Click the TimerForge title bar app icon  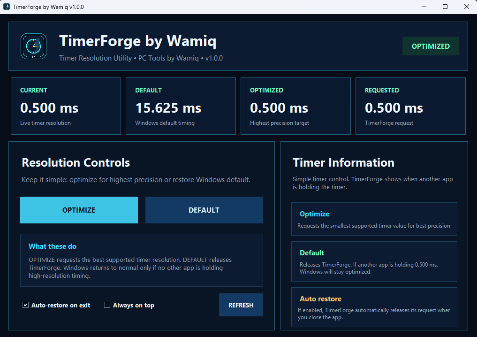click(x=7, y=7)
